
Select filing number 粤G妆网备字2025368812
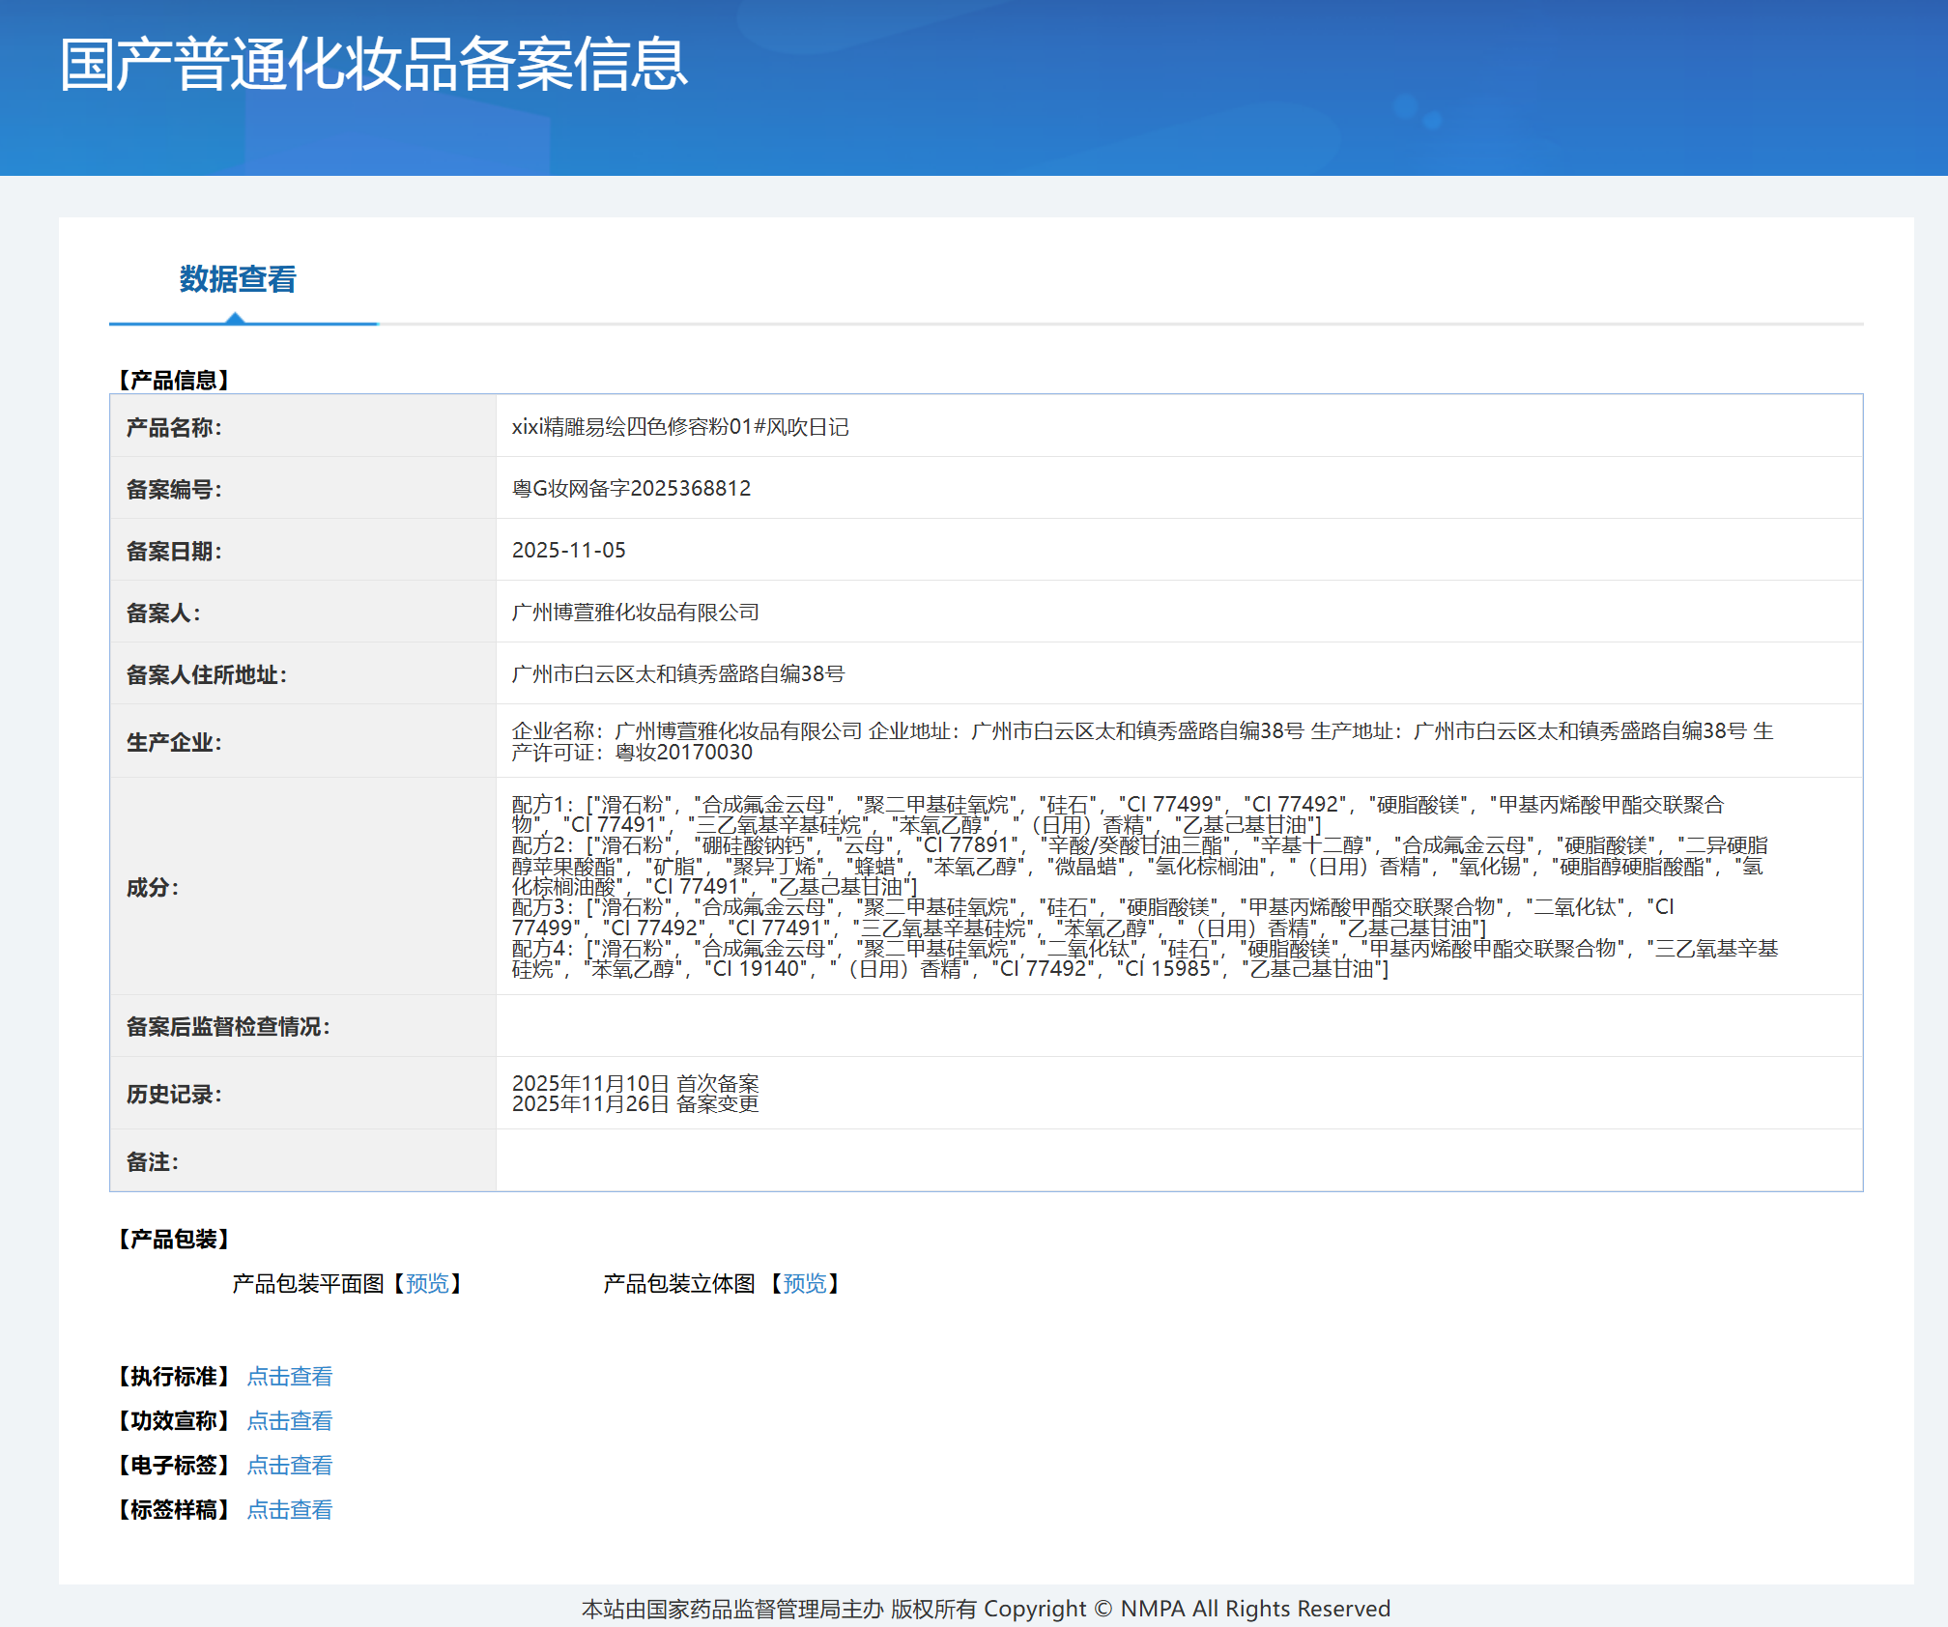pyautogui.click(x=631, y=488)
